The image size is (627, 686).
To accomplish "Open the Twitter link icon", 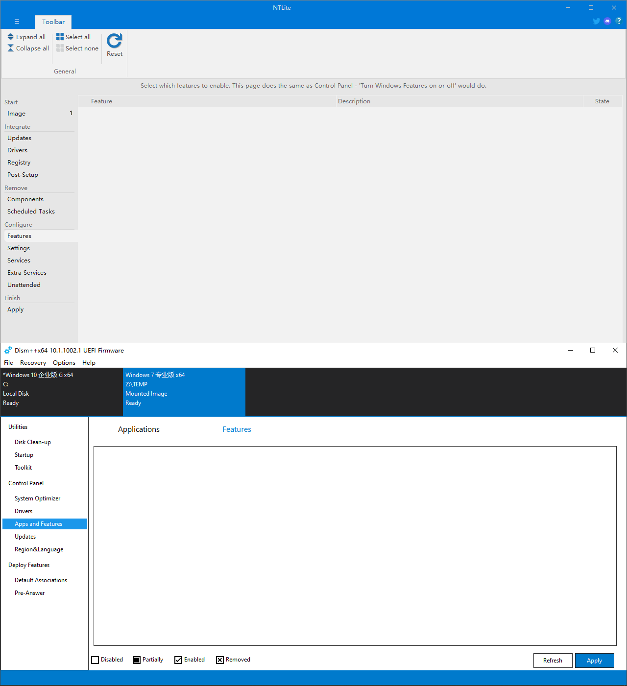I will coord(596,21).
